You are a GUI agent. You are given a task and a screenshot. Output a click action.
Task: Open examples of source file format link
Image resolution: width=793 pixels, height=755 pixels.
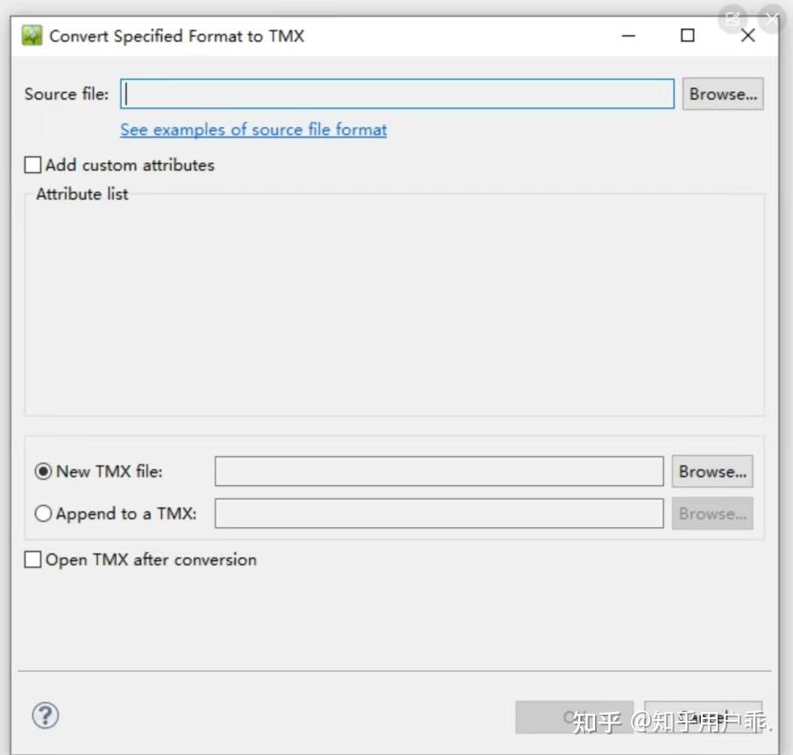(252, 129)
